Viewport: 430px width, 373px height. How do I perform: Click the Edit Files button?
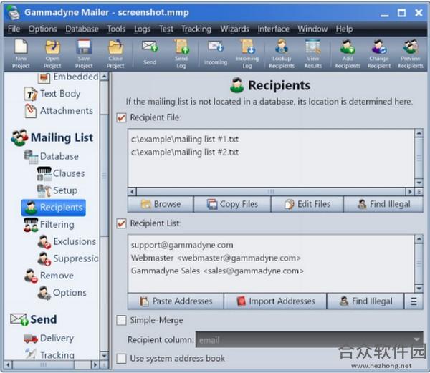[x=307, y=204]
